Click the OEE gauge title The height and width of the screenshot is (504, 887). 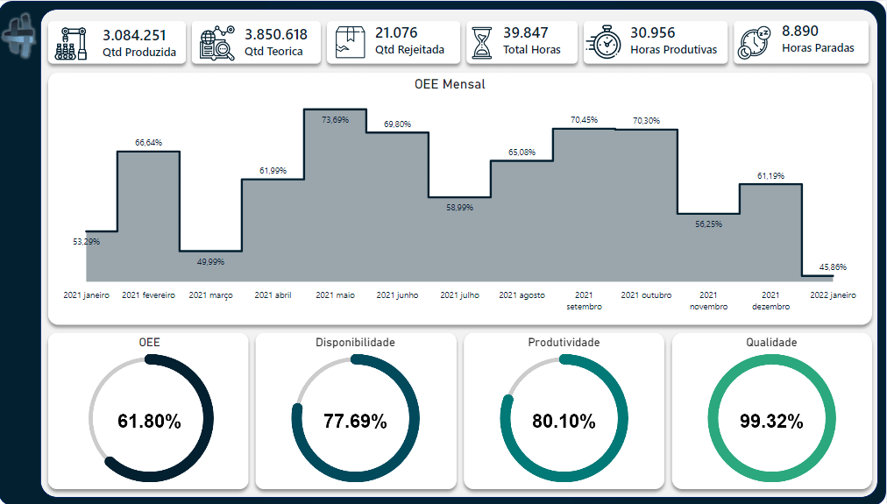[149, 342]
